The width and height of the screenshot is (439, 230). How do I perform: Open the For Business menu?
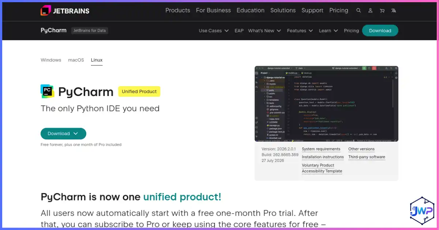click(x=213, y=10)
